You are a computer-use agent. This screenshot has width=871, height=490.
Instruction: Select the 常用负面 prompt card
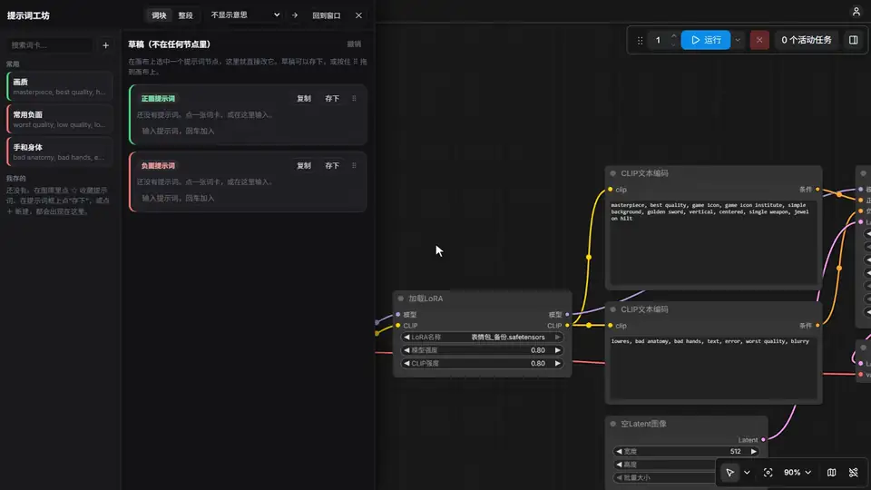coord(60,119)
